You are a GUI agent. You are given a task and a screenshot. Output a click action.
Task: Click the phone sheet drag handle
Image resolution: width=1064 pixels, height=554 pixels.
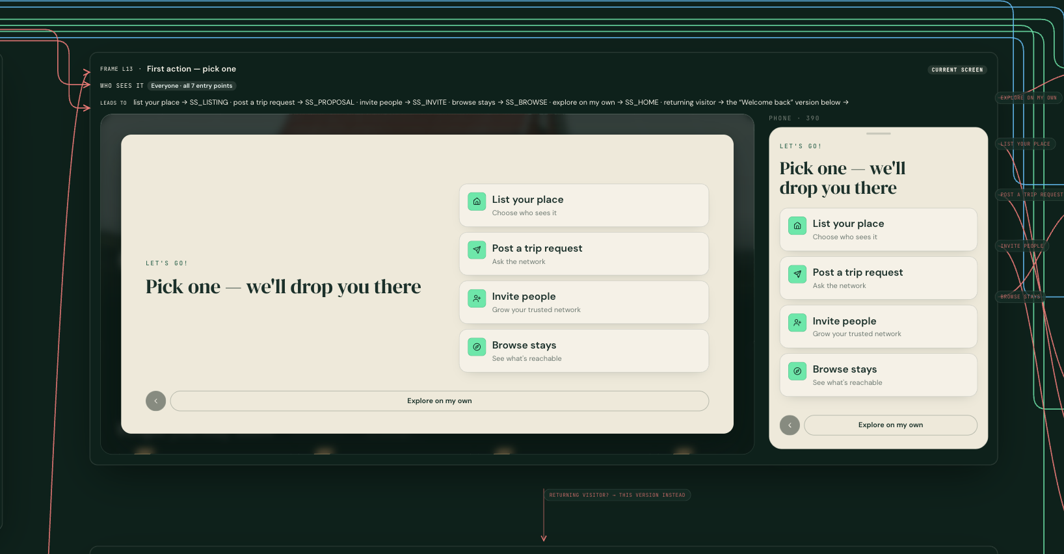point(879,133)
